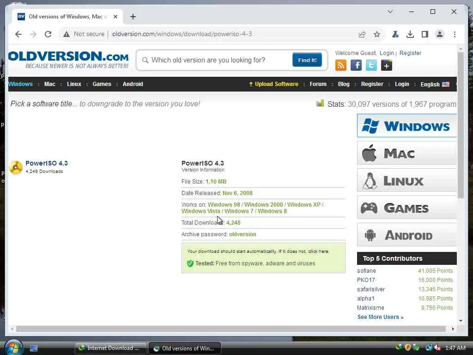The height and width of the screenshot is (355, 473).
Task: Click the Windows 7 compatibility link
Action: [x=239, y=211]
